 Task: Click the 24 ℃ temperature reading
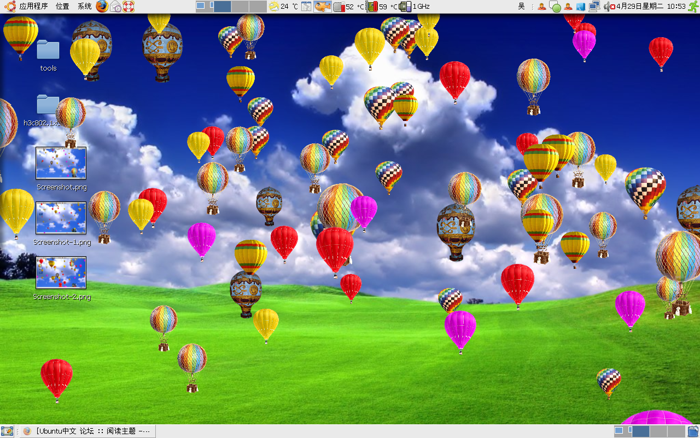tap(289, 7)
